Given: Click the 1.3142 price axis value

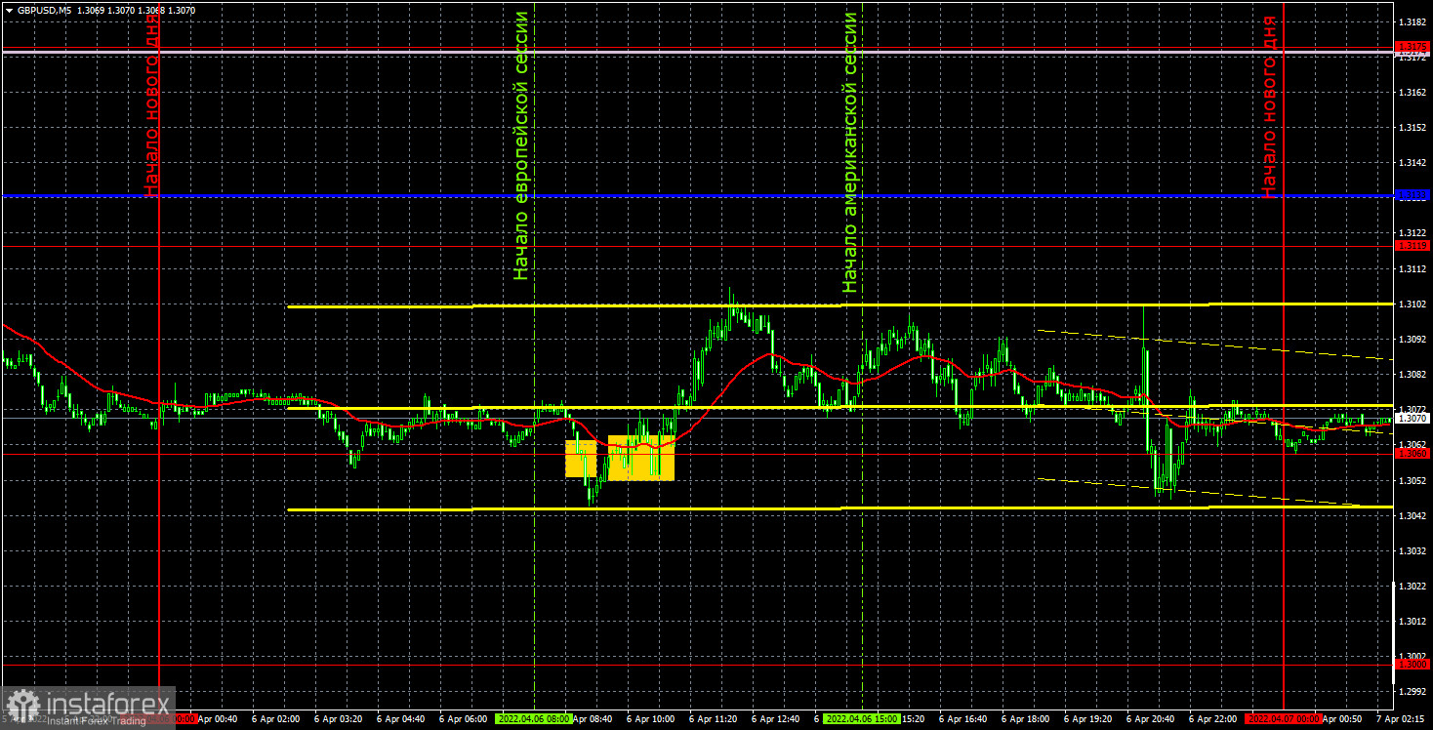Looking at the screenshot, I should click(1411, 163).
